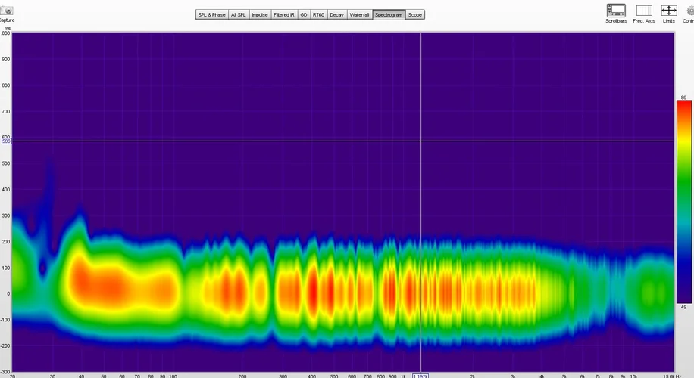
Task: Click the 3k frequency axis label
Action: pos(513,376)
